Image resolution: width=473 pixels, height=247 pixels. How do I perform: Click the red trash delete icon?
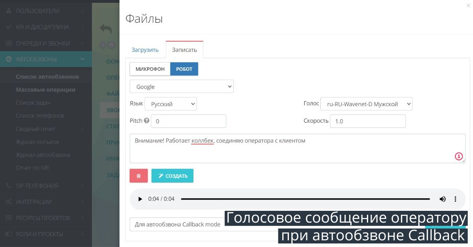[x=138, y=175]
